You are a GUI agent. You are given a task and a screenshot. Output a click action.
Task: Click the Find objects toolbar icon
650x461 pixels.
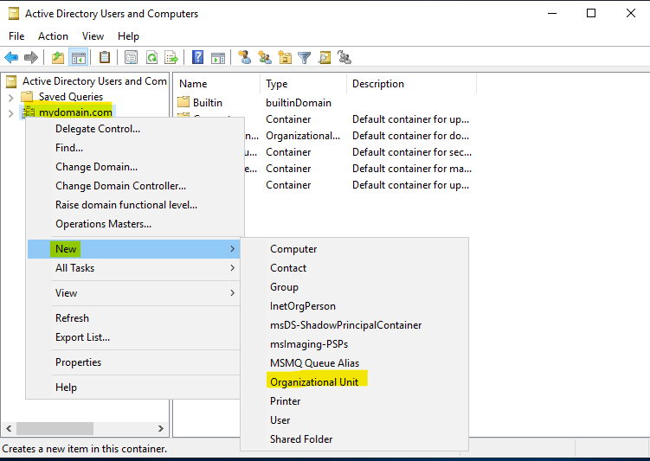325,58
